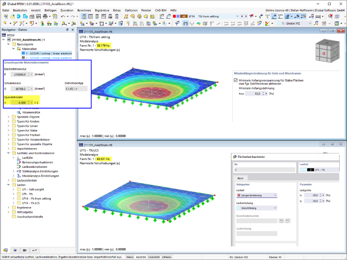Click the colored isosurface results icon
Screen dimensions: 347x260
coord(199,23)
